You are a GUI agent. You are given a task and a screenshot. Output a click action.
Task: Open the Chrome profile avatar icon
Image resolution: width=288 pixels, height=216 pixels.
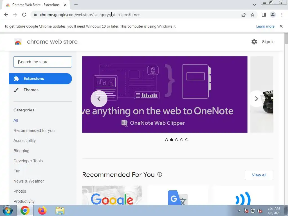[273, 15]
